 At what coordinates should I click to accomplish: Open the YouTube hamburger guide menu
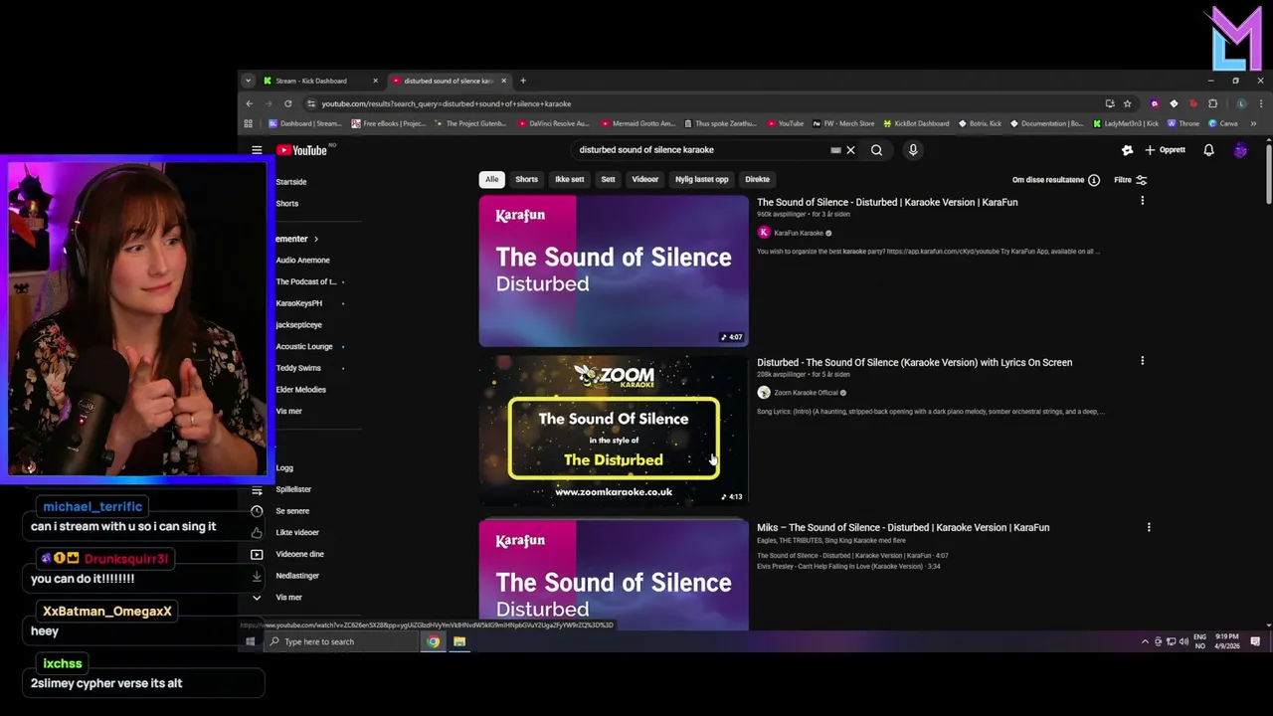257,150
